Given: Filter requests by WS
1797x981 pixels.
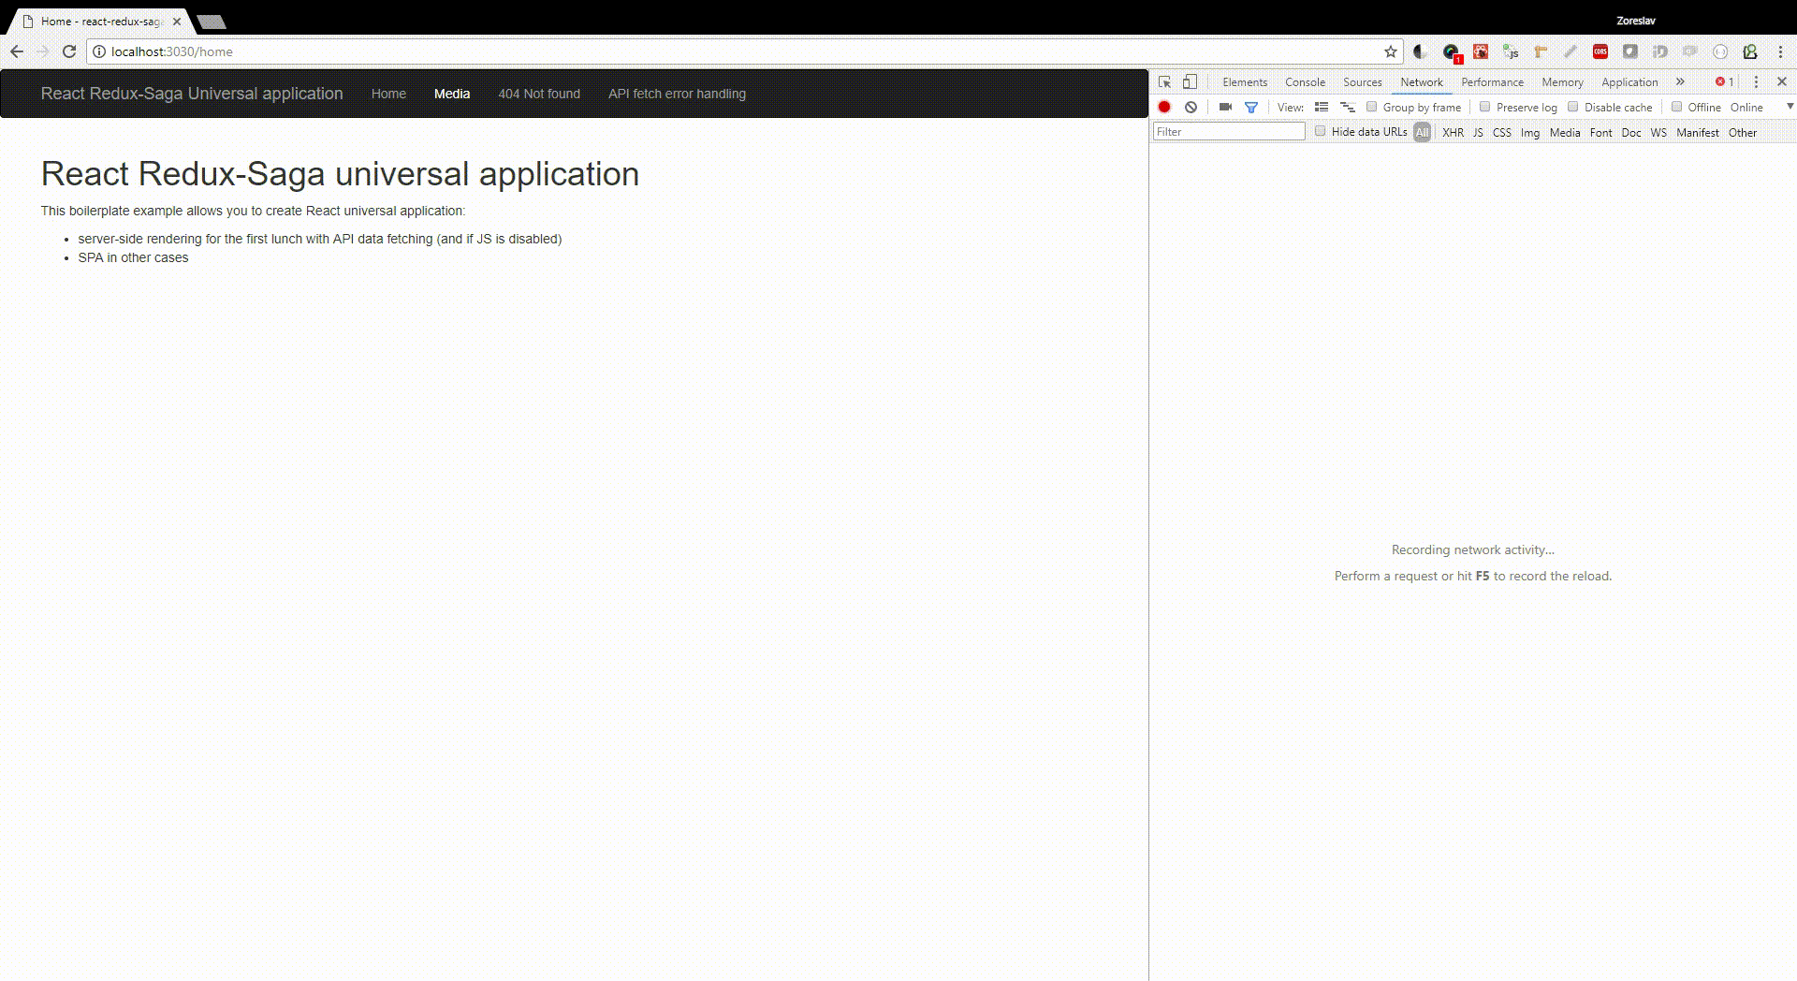Looking at the screenshot, I should pyautogui.click(x=1658, y=133).
